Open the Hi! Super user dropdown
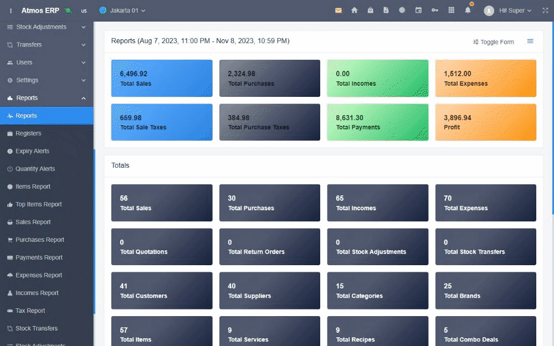This screenshot has height=346, width=554. 515,11
